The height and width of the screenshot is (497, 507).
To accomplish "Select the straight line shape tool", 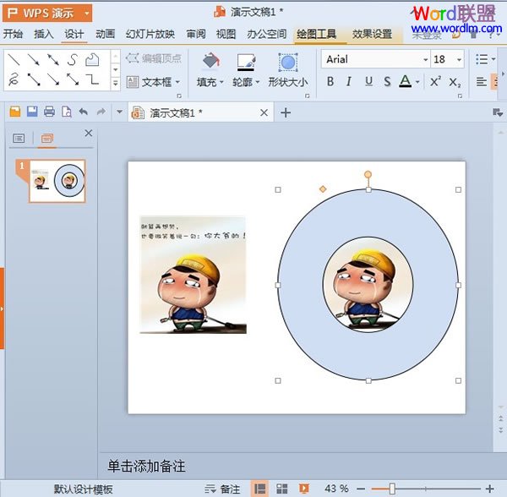I will click(x=14, y=60).
